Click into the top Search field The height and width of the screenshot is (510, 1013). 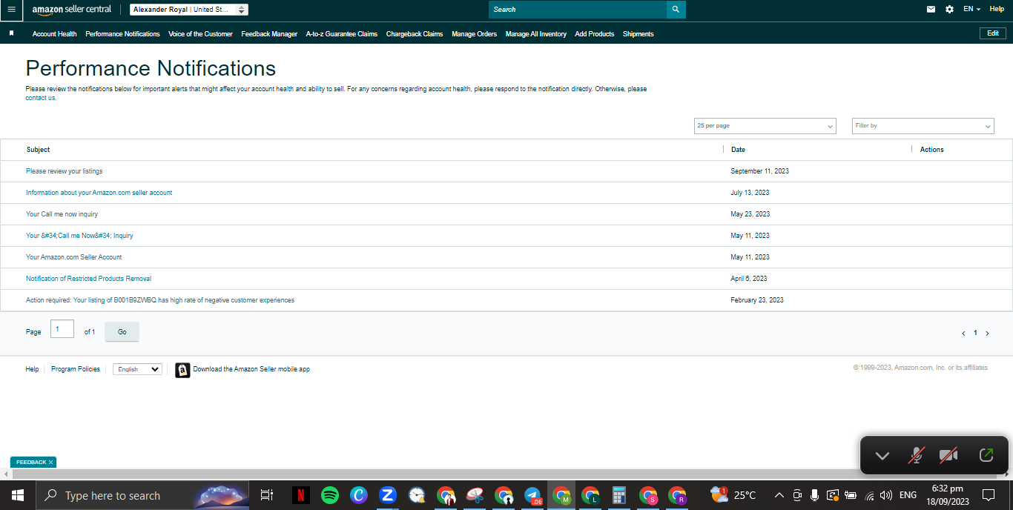click(x=578, y=10)
